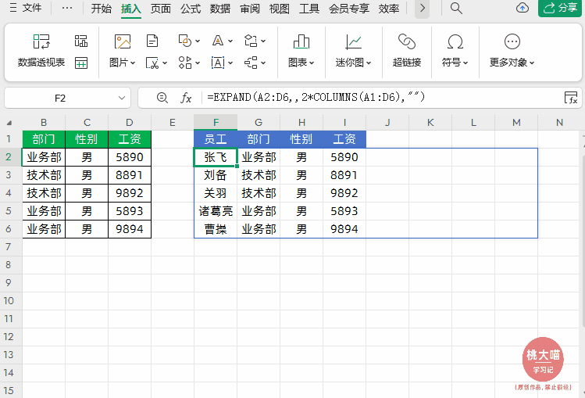Expand the picture (图片) dropdown

[123, 63]
